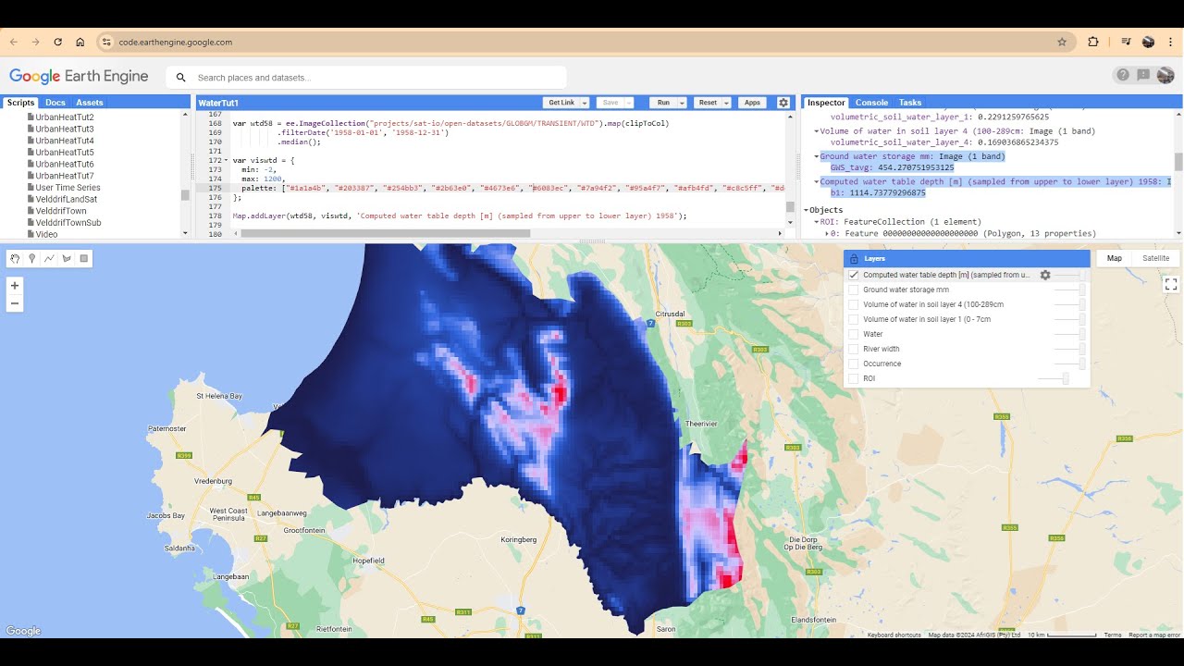The height and width of the screenshot is (666, 1184).
Task: Switch to the Tasks tab
Action: coord(910,103)
